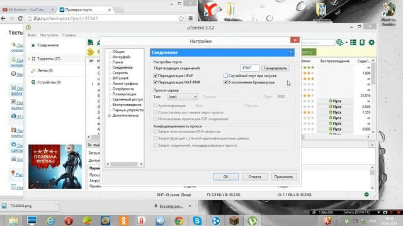The width and height of the screenshot is (403, 226).
Task: Click the first Пуск play button
Action: coord(335,101)
